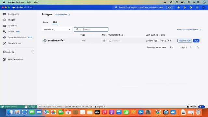Click the Pull button for codebind/hello
Viewport: 208px width, 117px height.
point(196,41)
